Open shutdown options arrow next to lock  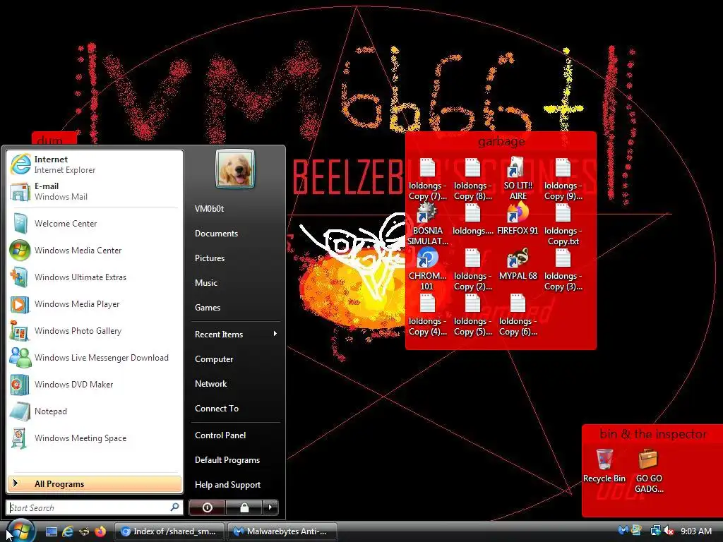[x=270, y=507]
